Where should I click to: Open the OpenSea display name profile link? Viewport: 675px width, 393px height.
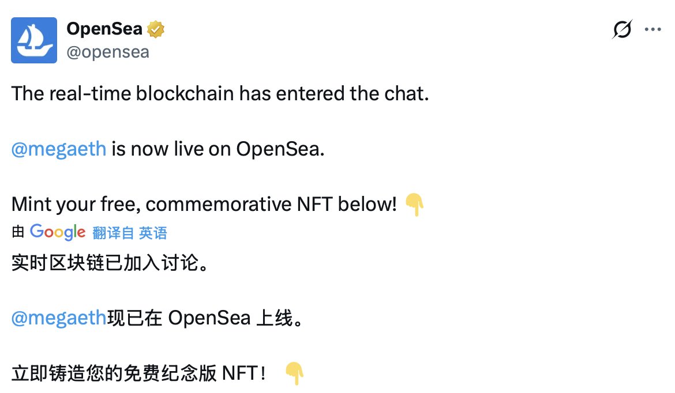[x=104, y=28]
